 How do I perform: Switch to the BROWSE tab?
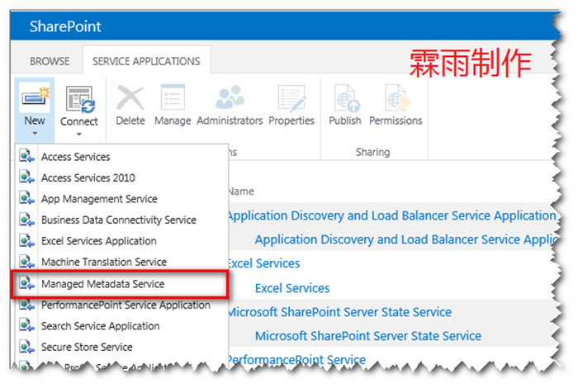coord(50,61)
